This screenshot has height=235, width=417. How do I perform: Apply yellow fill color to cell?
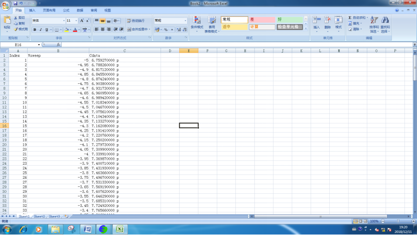tap(66, 30)
